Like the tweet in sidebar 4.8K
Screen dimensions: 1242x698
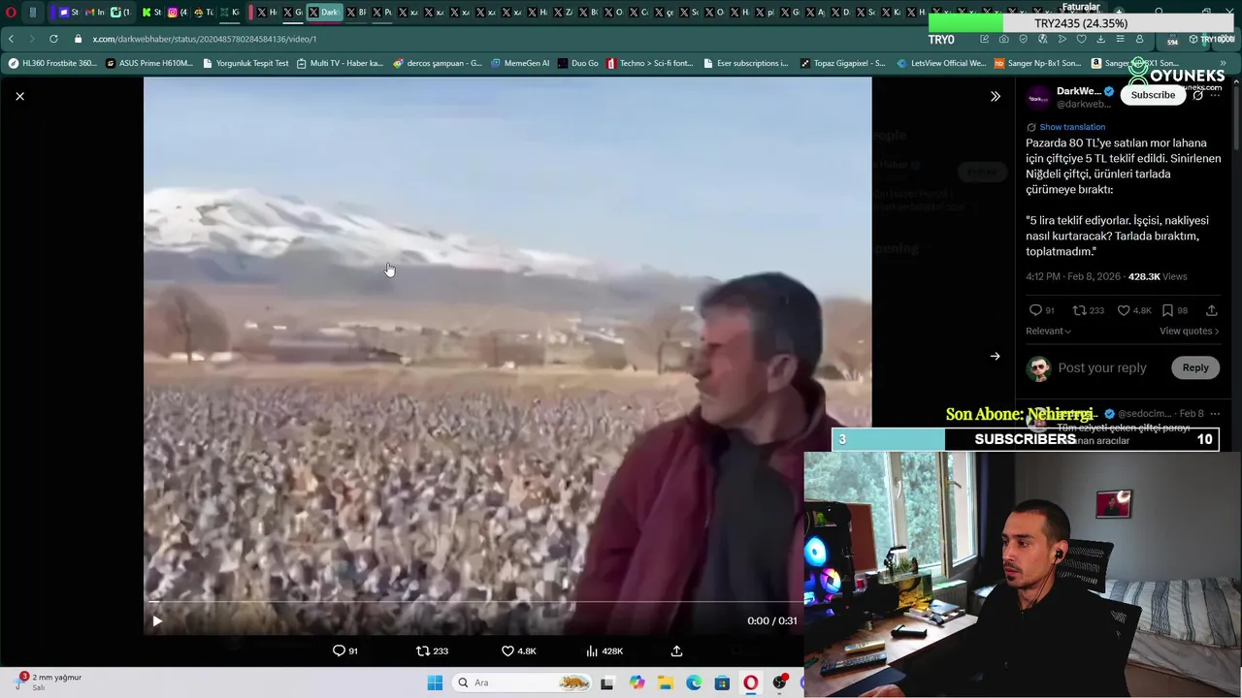click(1133, 310)
